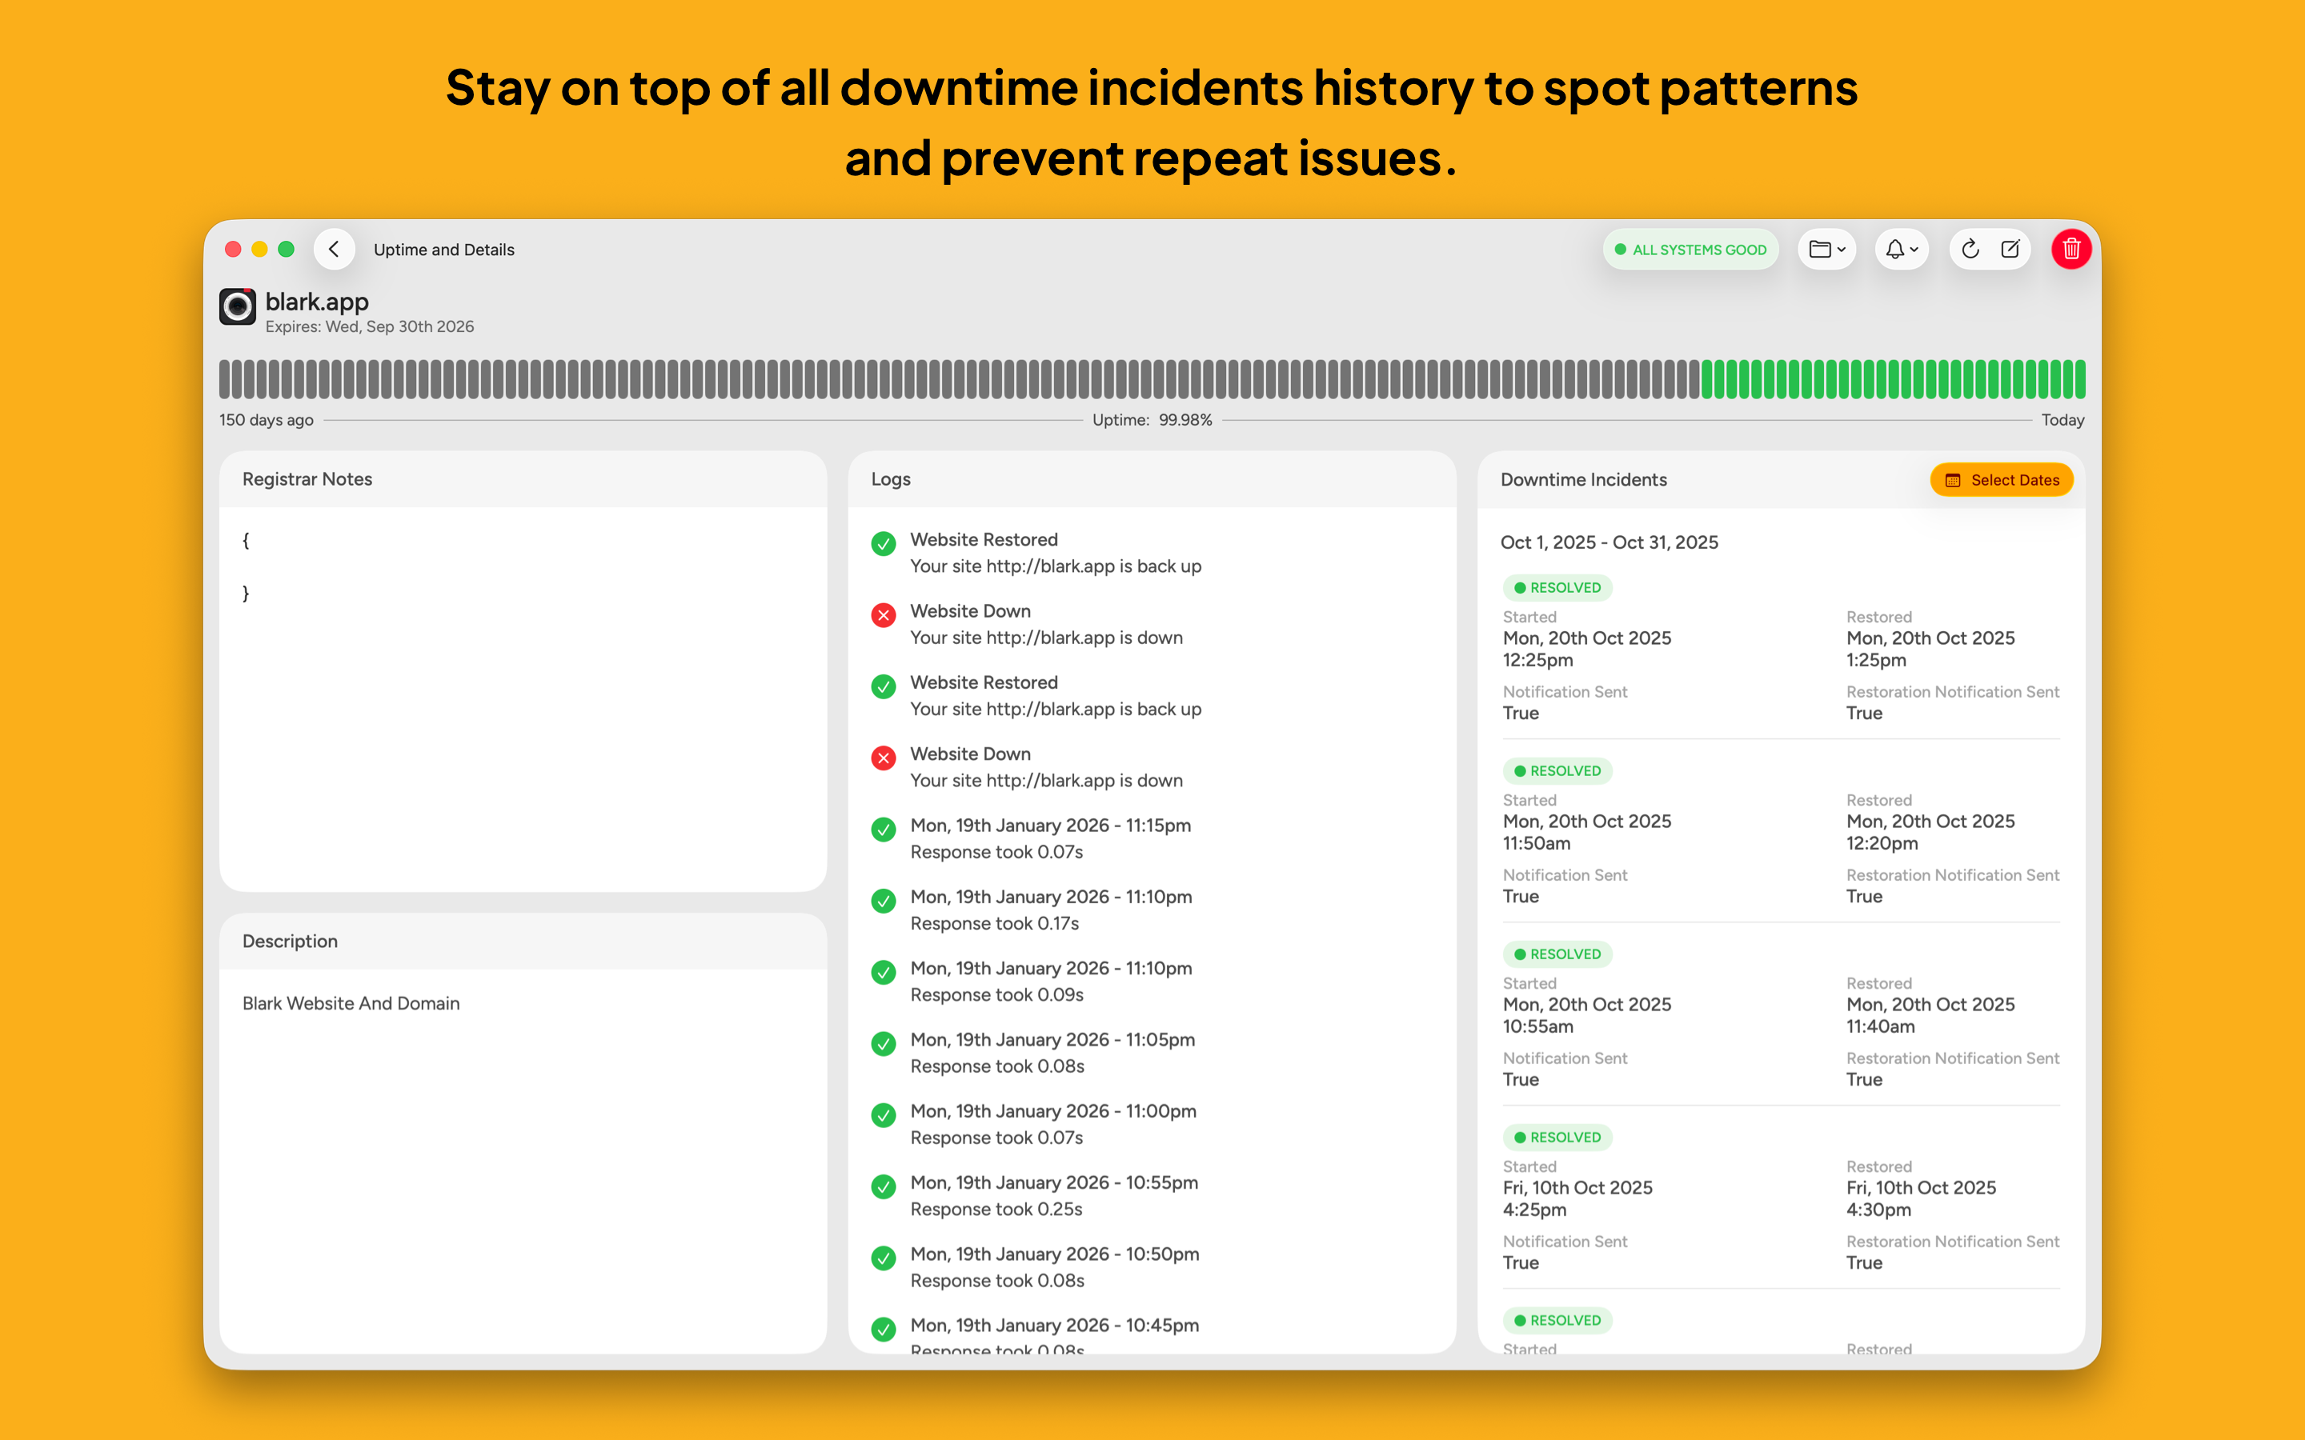The image size is (2305, 1440).
Task: Click 'Response took 0.09s' log text
Action: pyautogui.click(x=997, y=994)
